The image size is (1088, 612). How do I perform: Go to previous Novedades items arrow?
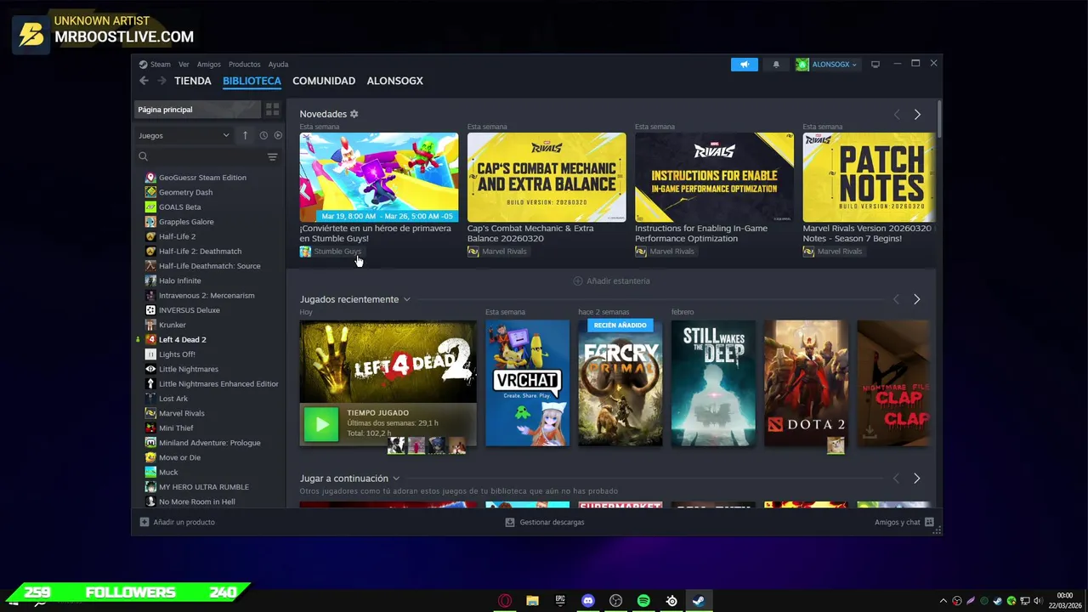click(896, 115)
